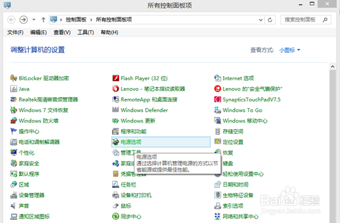Image resolution: width=340 pixels, height=223 pixels.
Task: Click the Java icon
Action: coord(14,88)
